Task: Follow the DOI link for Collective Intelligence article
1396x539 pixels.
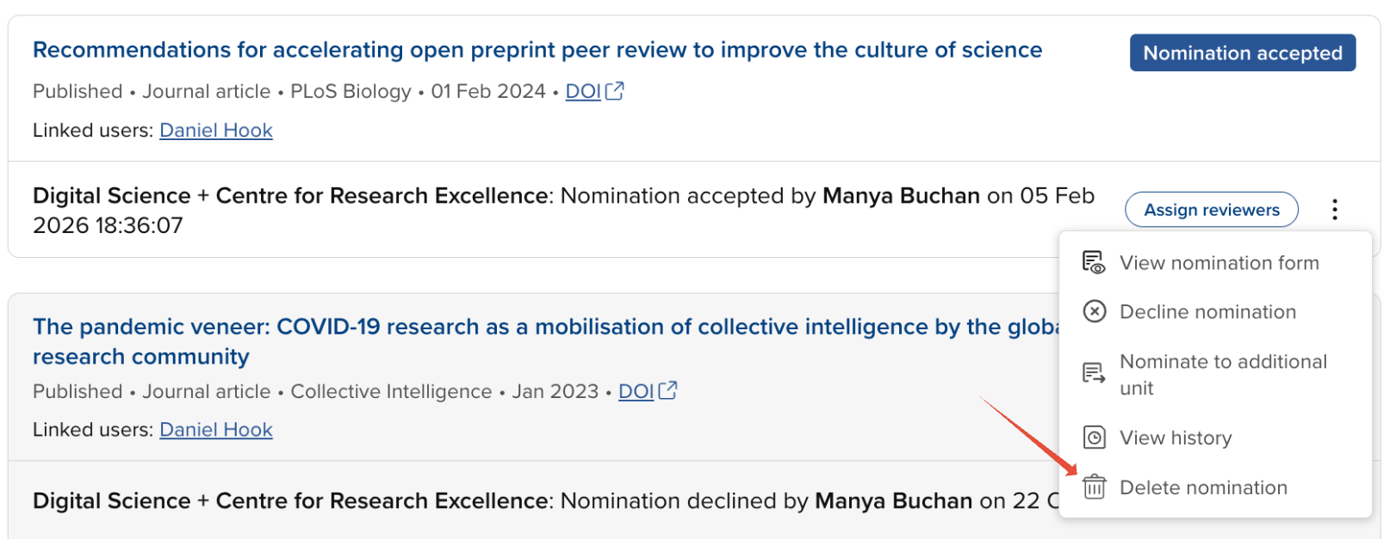Action: [636, 391]
